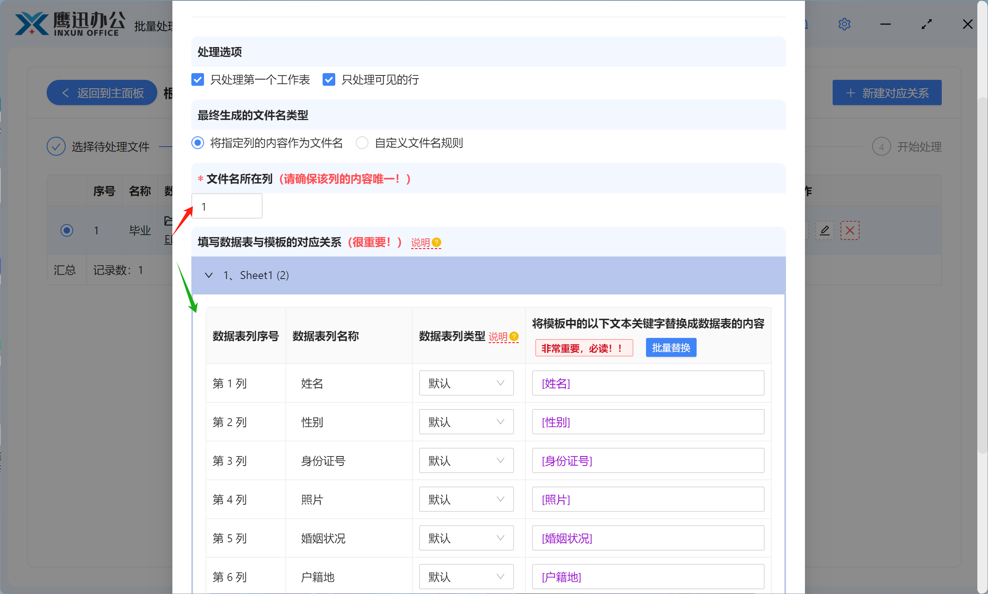The image size is (988, 594).
Task: Open column type dropdown for 身份证号 row
Action: pyautogui.click(x=466, y=460)
